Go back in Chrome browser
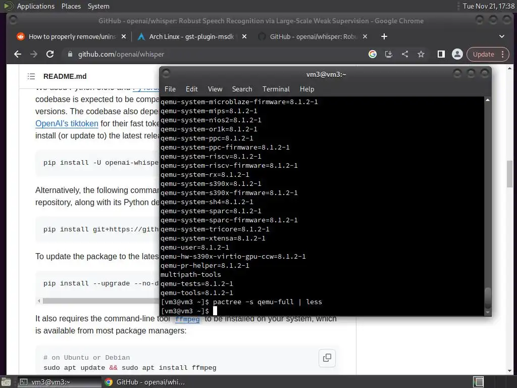This screenshot has width=517, height=388. 18,54
